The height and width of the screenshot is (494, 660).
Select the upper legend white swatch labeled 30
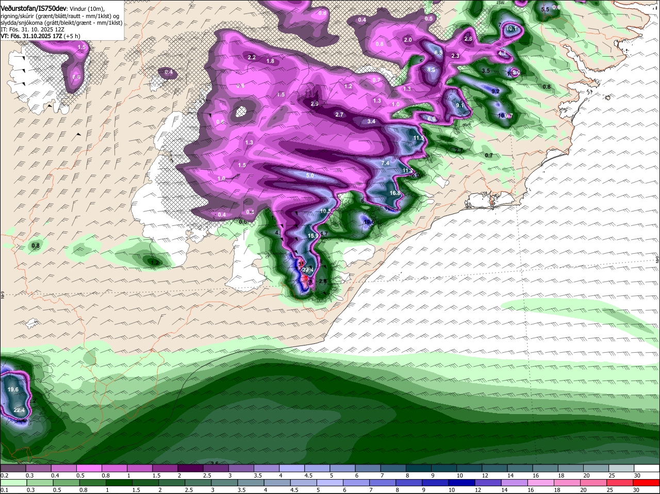pos(647,468)
